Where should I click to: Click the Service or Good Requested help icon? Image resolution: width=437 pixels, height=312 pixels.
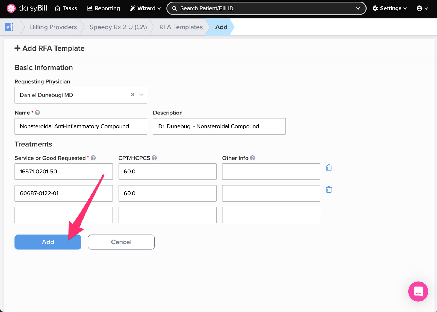point(93,158)
